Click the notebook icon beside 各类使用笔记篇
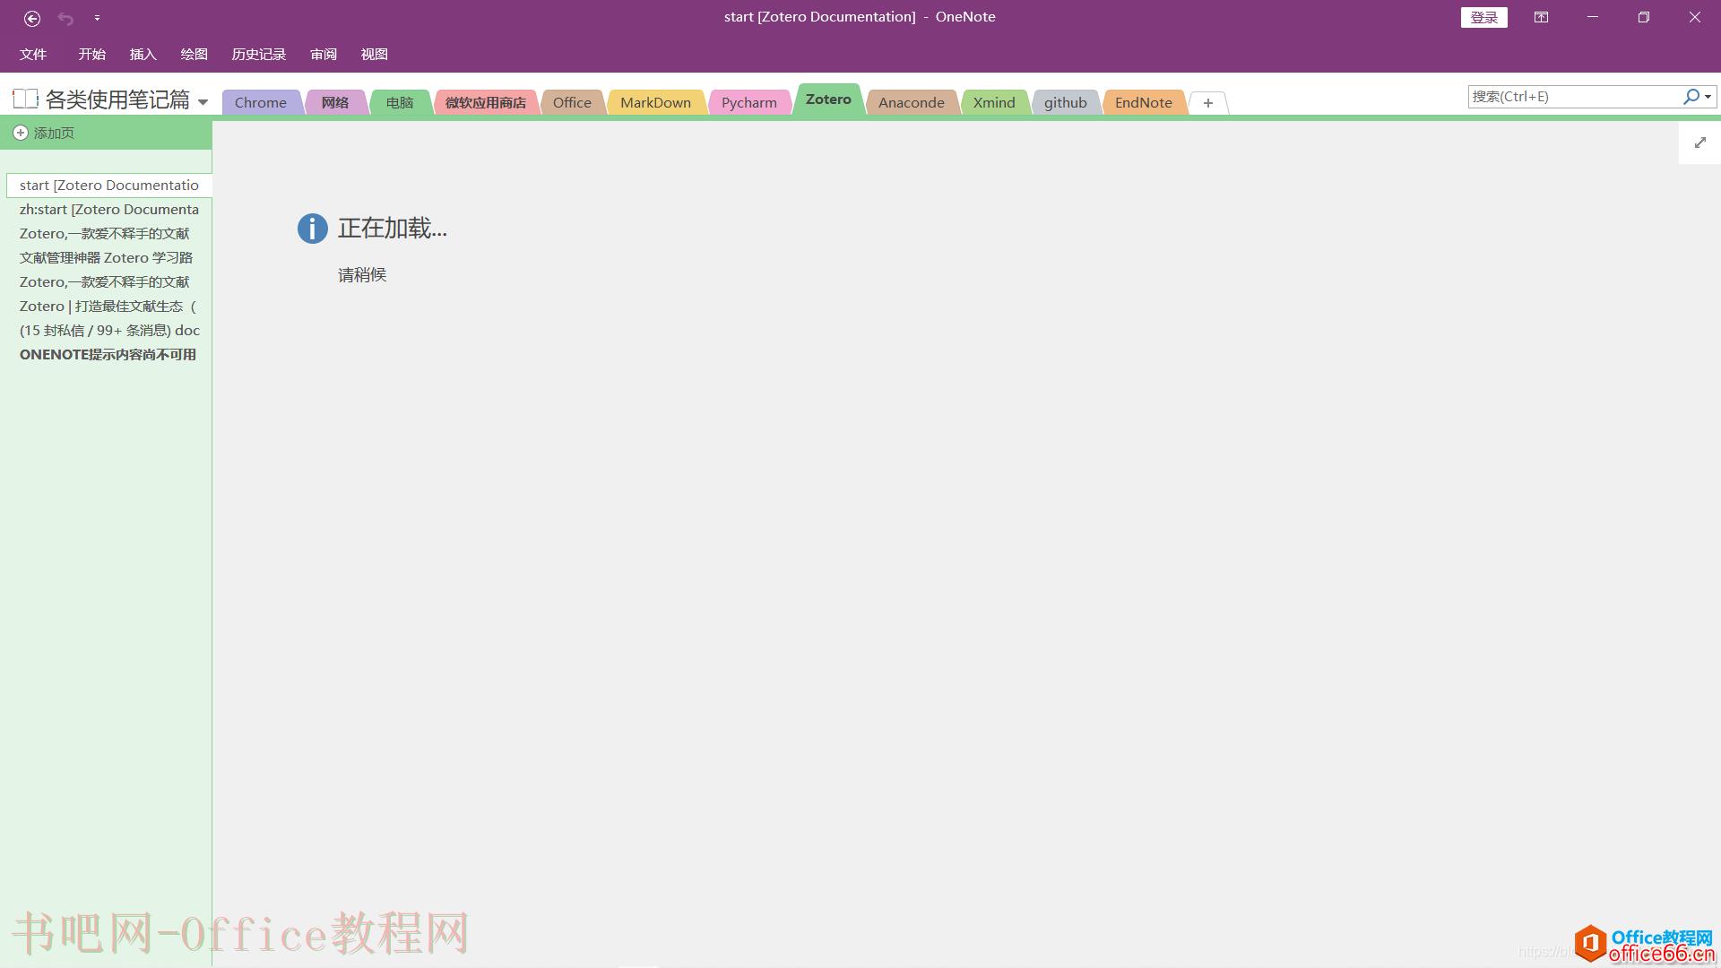 25,99
